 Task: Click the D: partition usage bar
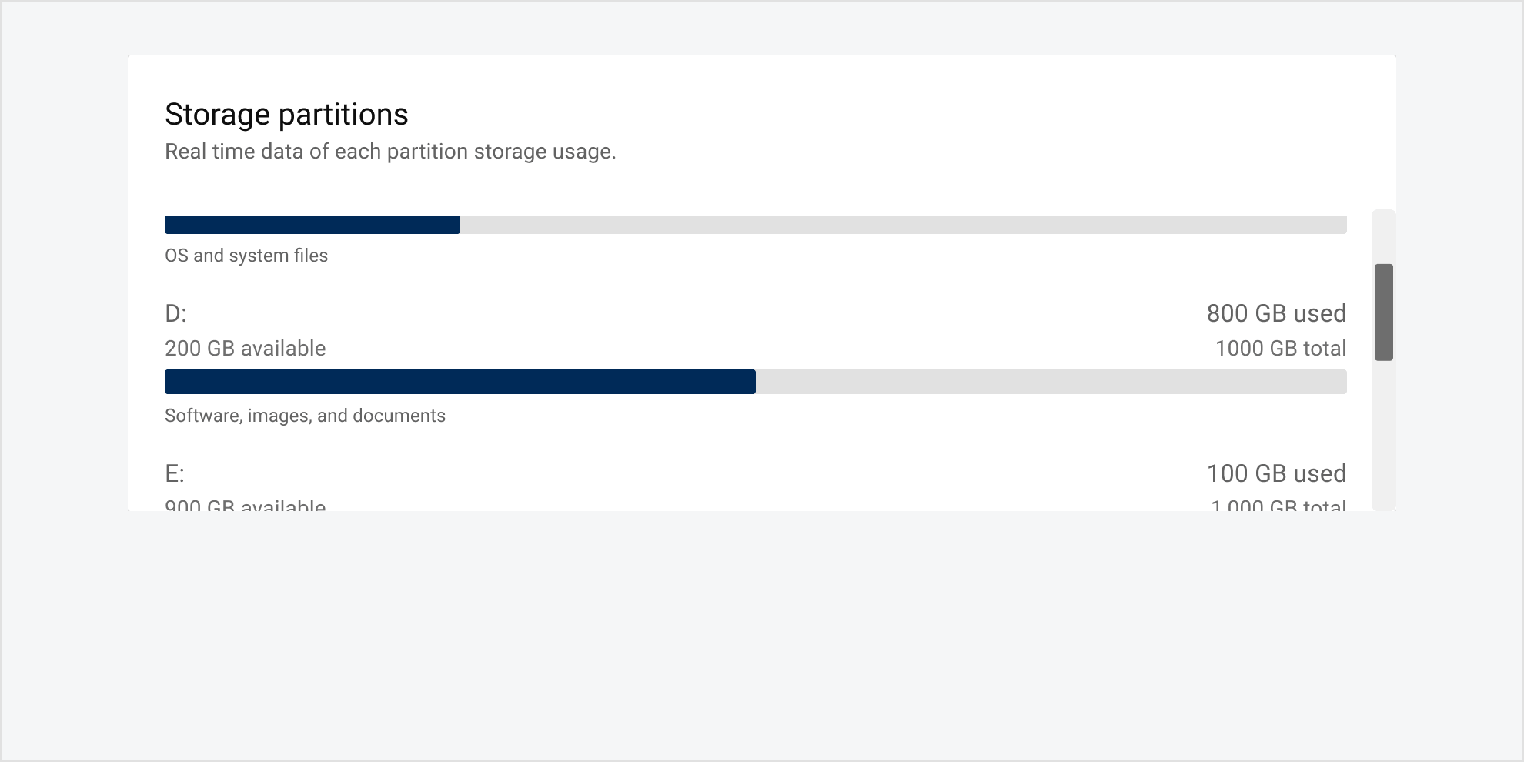pos(754,382)
